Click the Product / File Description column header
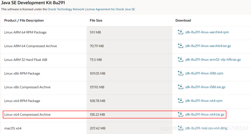251x134 pixels. [24, 20]
